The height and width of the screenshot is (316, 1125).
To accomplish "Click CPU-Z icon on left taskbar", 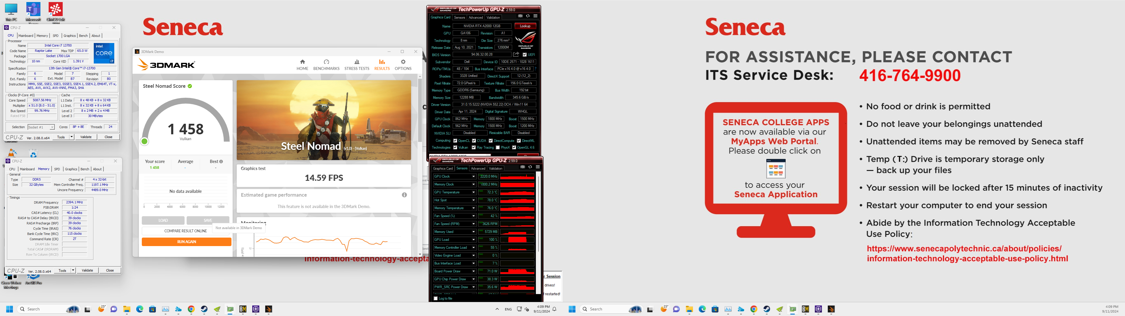I will [x=255, y=309].
